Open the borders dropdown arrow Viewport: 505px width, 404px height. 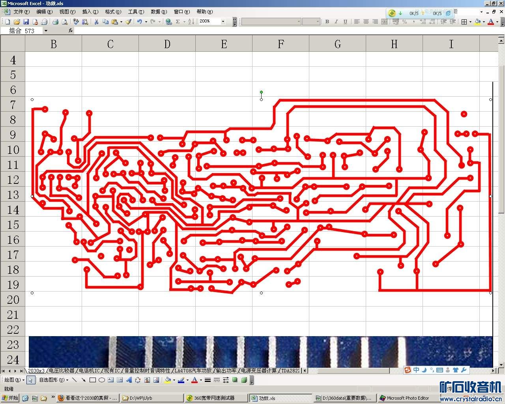point(470,22)
